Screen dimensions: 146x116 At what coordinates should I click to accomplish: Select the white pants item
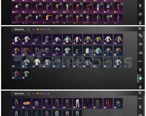pyautogui.click(x=78, y=103)
